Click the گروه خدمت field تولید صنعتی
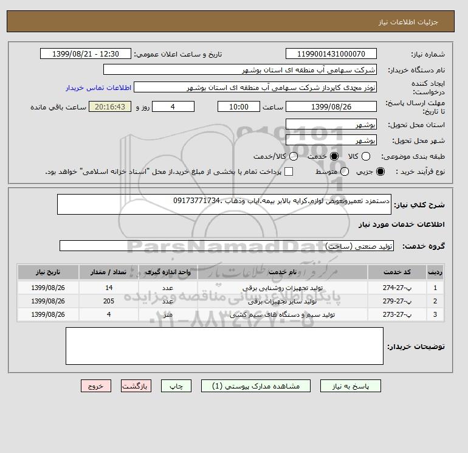Viewport: 468px width, 453px height. tap(227, 246)
